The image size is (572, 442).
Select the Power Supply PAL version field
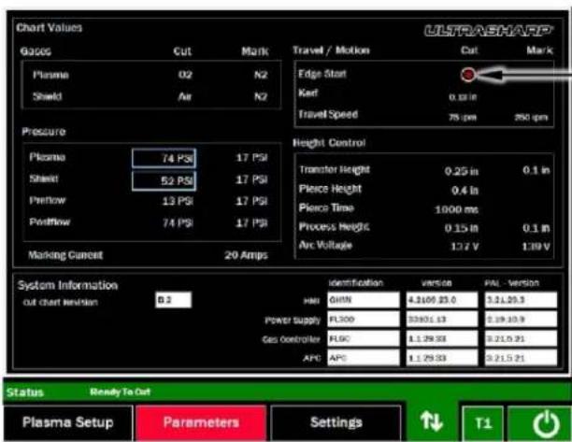[x=521, y=319]
